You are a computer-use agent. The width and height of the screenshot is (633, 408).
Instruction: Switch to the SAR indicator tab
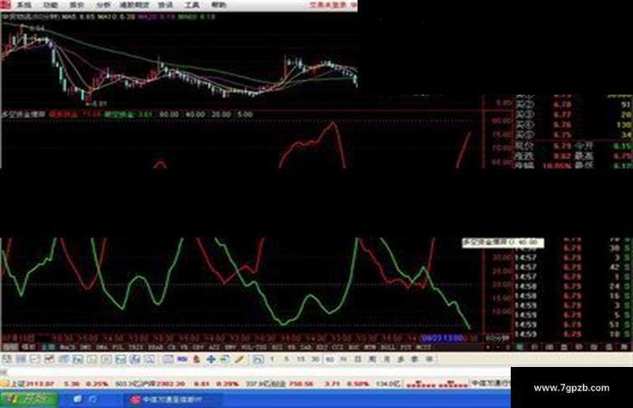pyautogui.click(x=306, y=347)
